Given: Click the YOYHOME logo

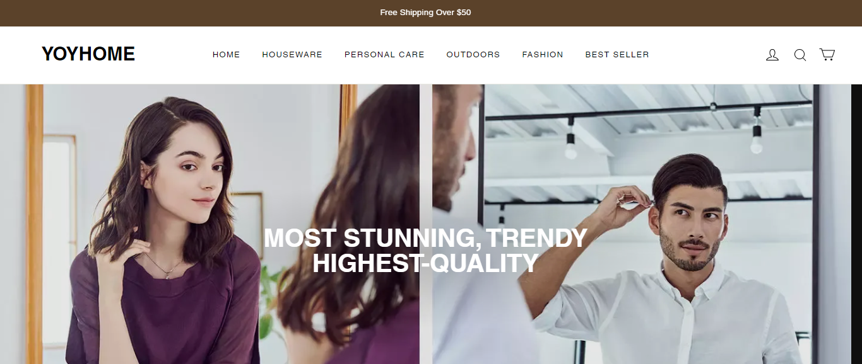Looking at the screenshot, I should pos(88,54).
